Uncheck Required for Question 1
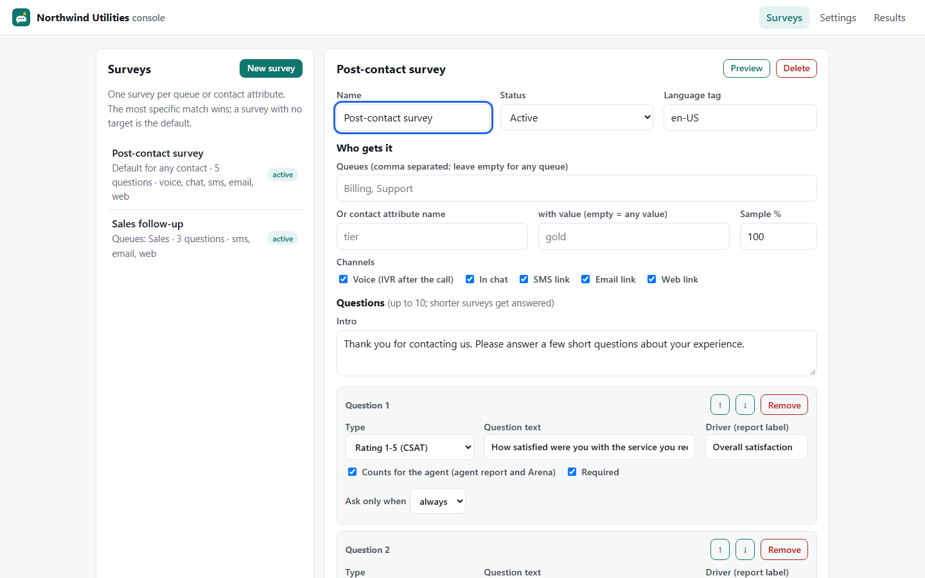The height and width of the screenshot is (578, 925). (572, 472)
